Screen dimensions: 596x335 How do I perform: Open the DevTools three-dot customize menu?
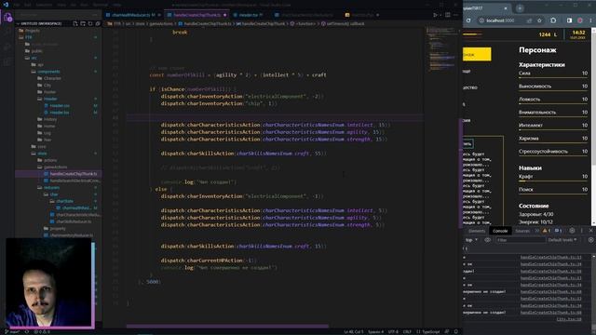[581, 231]
